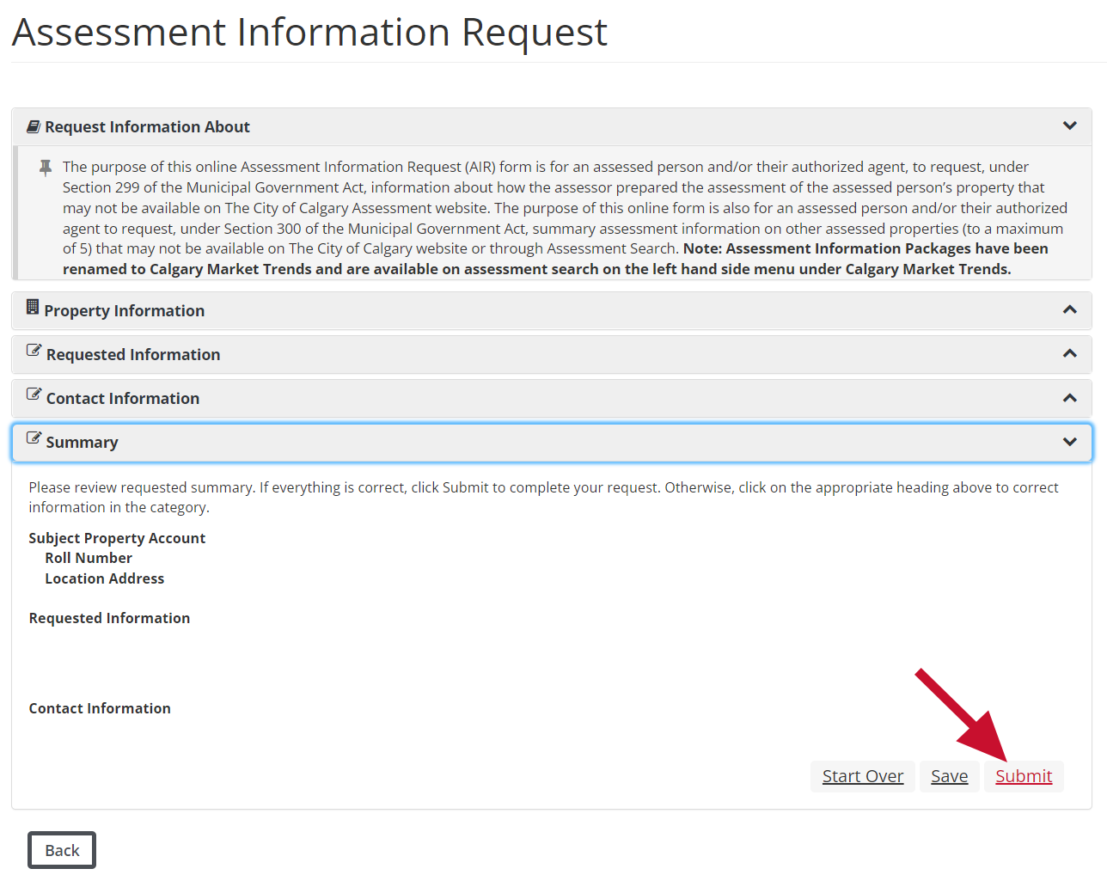Click the Roll Number label
This screenshot has width=1107, height=881.
click(89, 558)
